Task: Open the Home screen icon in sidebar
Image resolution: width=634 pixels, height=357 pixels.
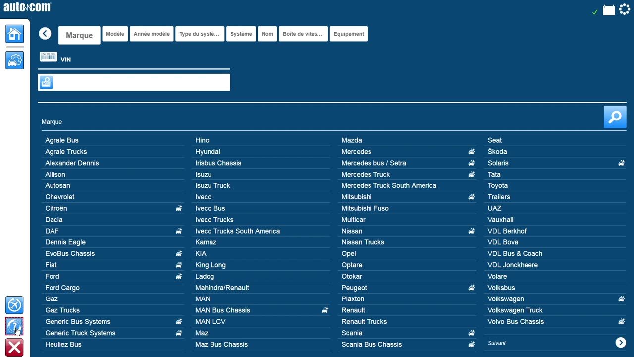Action: [14, 34]
